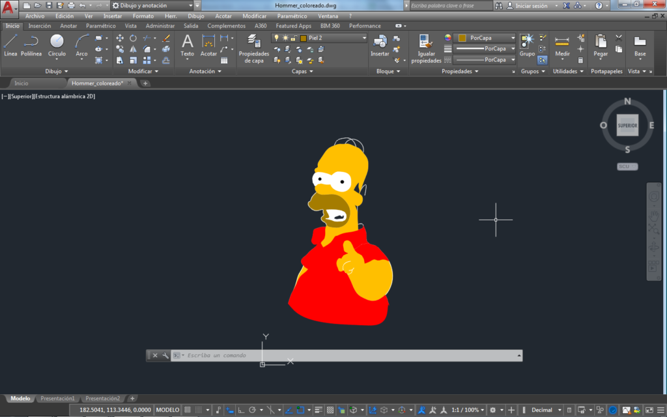
Task: Click the brown color swatch in layer dropdown
Action: click(x=304, y=38)
